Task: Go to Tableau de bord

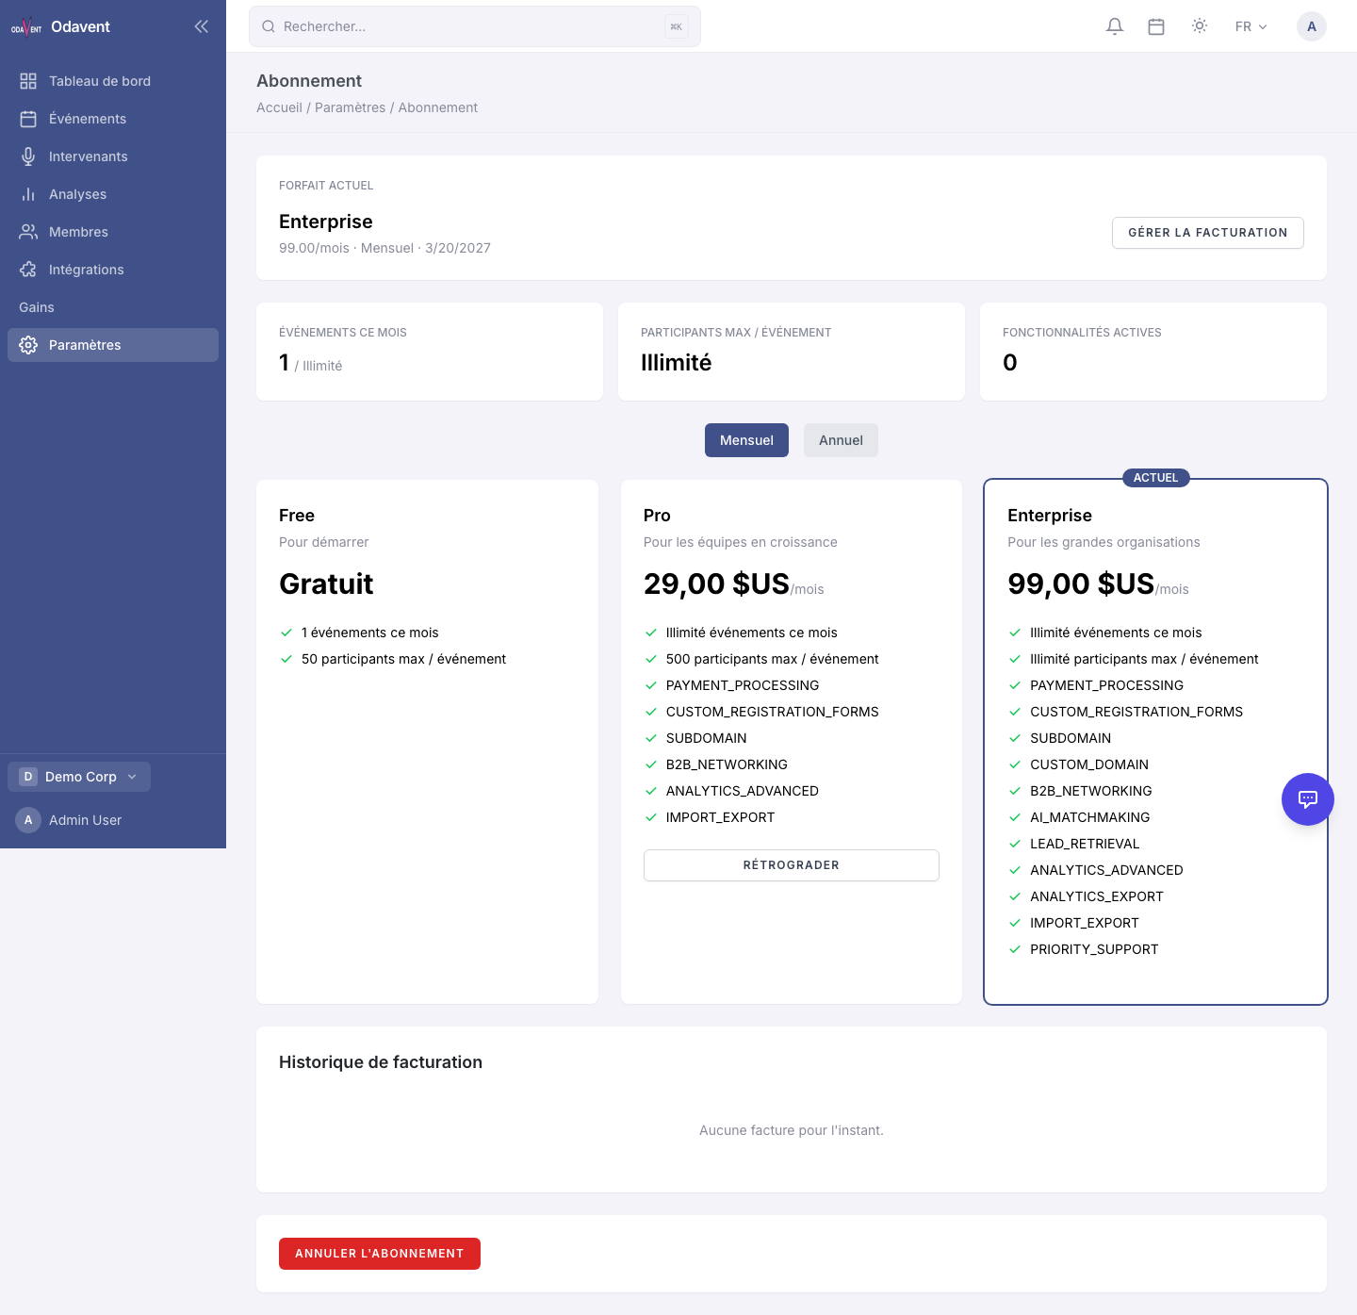Action: click(x=113, y=81)
